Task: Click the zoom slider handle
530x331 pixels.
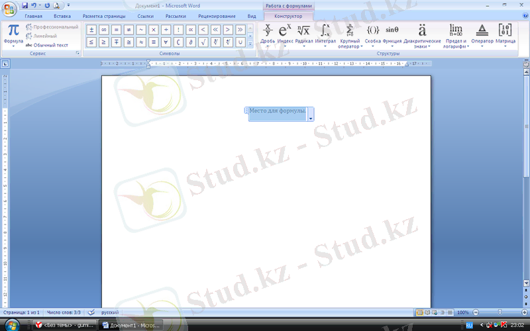Action: pyautogui.click(x=500, y=312)
